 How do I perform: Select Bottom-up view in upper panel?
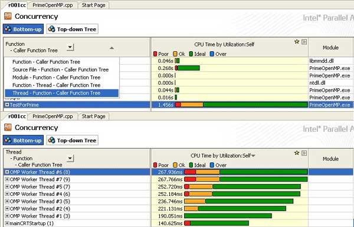(23, 29)
